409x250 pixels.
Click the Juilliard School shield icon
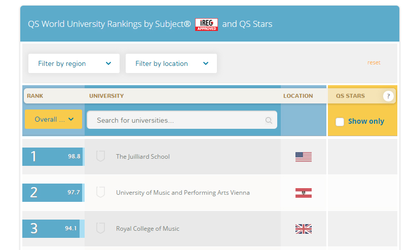coord(100,156)
